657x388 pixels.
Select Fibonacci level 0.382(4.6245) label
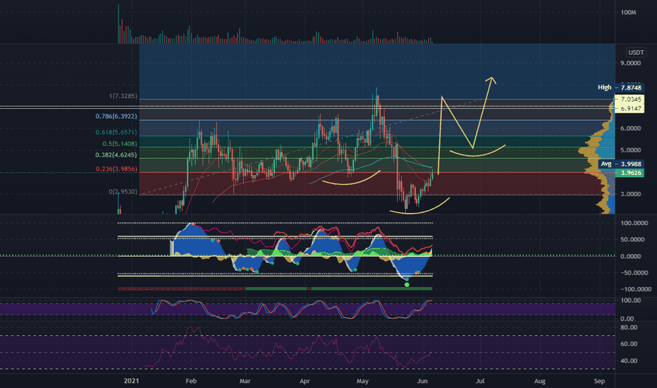point(116,155)
